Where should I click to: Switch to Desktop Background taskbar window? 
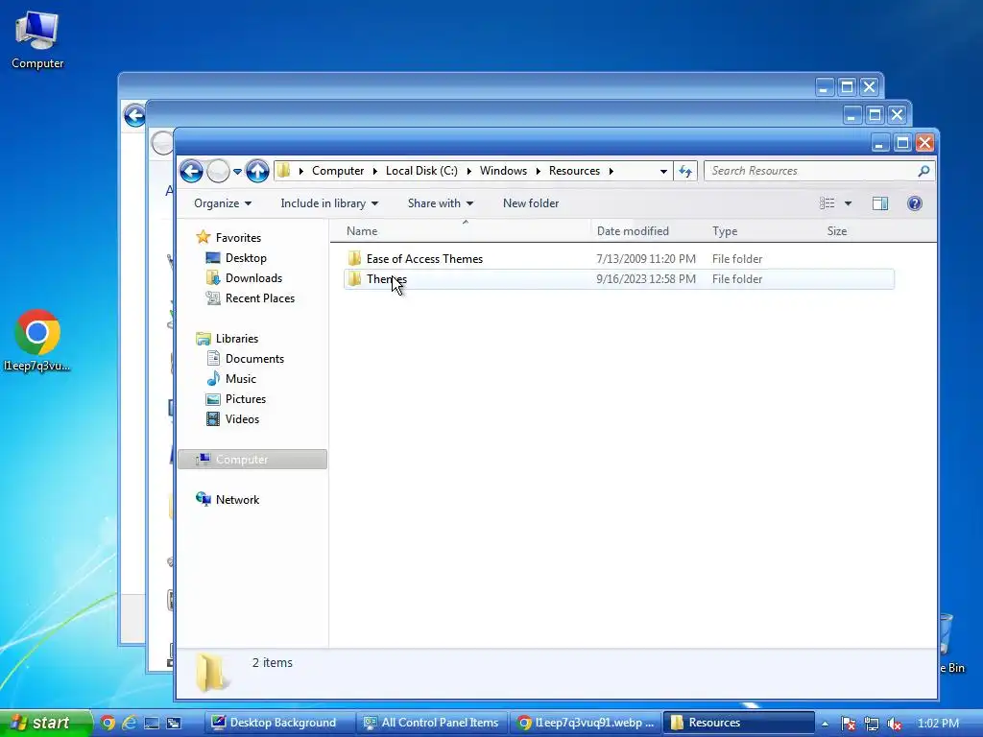[x=278, y=723]
